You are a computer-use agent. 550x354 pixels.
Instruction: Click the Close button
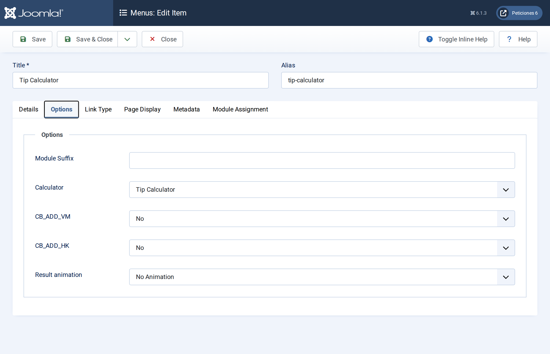[x=162, y=39]
